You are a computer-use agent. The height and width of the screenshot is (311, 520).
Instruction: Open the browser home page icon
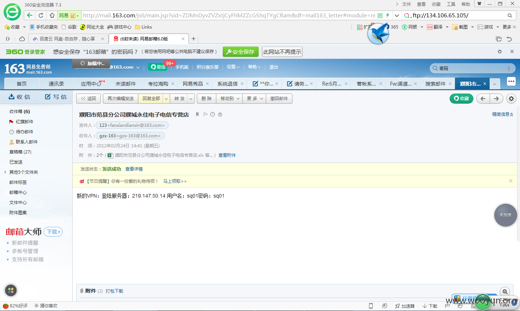click(52, 16)
